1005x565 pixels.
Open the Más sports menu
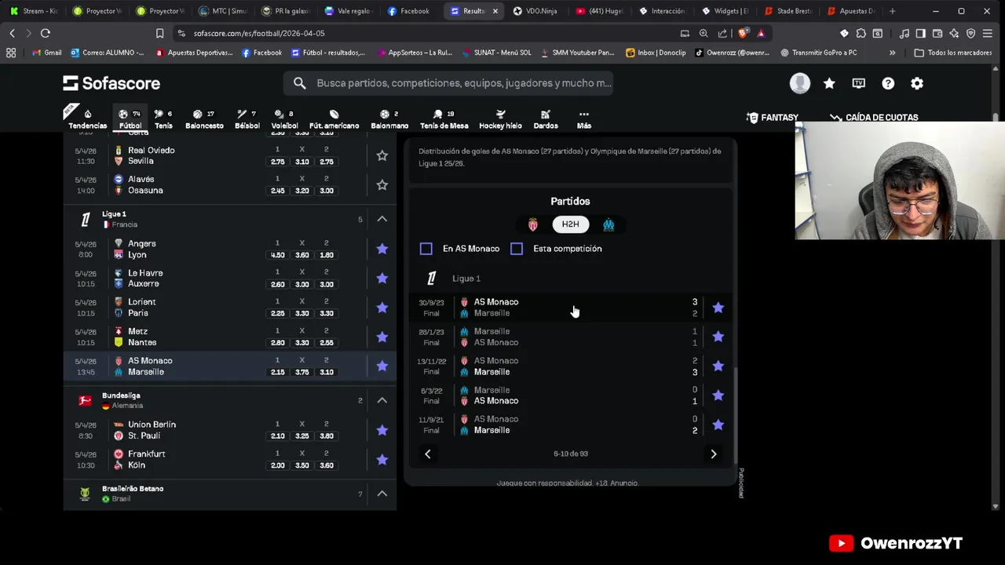coord(583,119)
